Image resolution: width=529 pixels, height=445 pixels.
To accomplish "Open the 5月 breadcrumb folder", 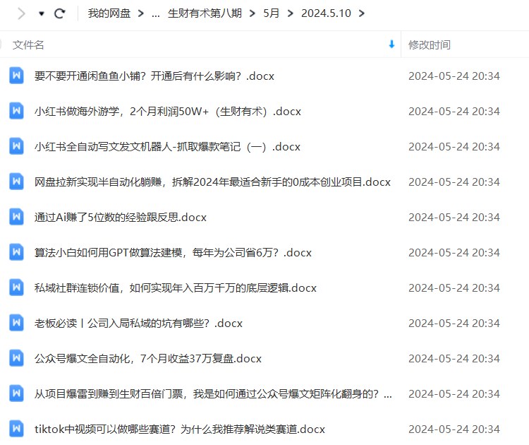I will point(271,13).
